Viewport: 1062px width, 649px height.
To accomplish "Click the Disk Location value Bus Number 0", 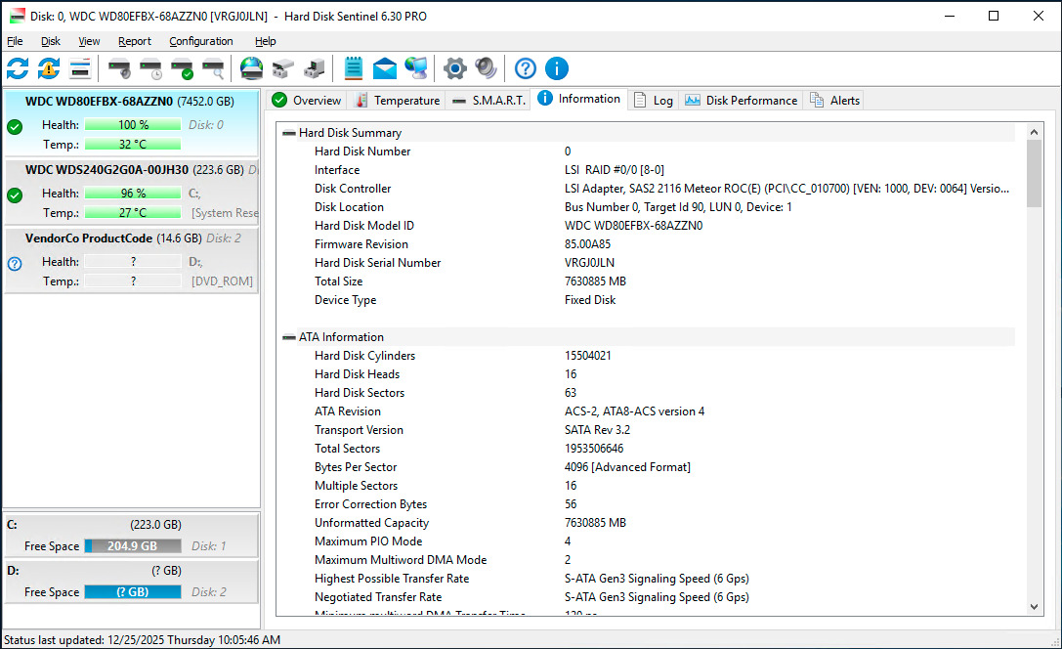I will coord(678,207).
